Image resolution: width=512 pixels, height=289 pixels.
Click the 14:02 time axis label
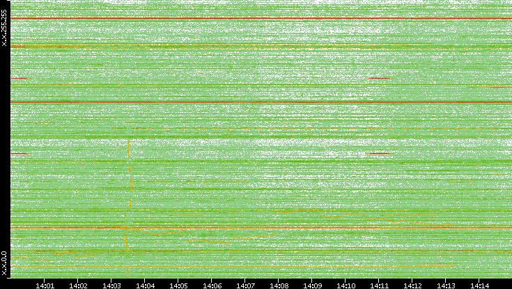tap(78, 286)
